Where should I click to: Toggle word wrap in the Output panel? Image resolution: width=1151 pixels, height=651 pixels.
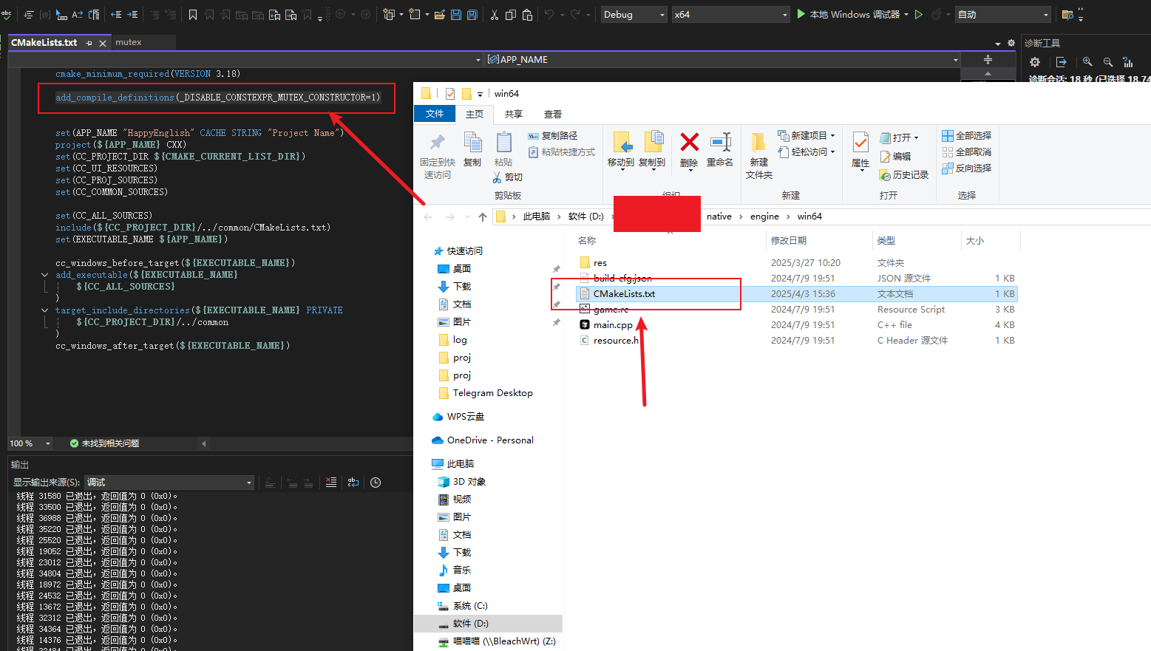[353, 483]
